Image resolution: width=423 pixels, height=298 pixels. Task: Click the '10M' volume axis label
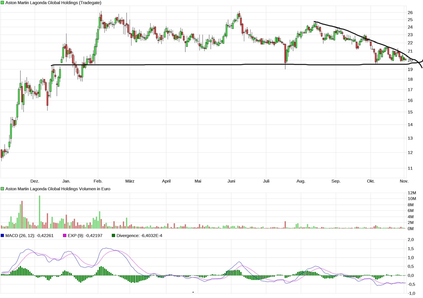(x=411, y=199)
